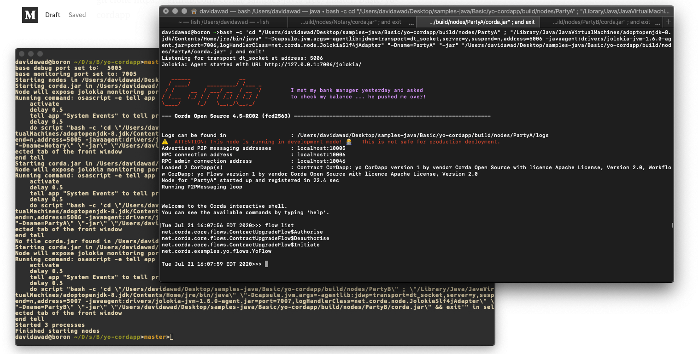This screenshot has height=354, width=699.
Task: Click 'Listening for transport dt_socket' line
Action: tap(242, 58)
